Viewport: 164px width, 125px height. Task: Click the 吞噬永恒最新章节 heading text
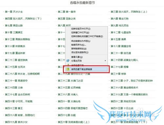pyautogui.click(x=82, y=3)
